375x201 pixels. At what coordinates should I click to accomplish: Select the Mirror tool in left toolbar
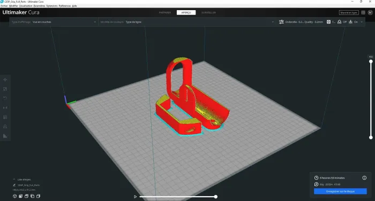(x=5, y=107)
